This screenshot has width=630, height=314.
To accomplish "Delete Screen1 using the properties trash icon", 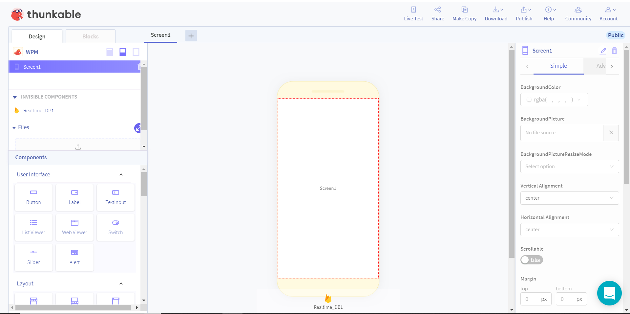I will tap(615, 51).
